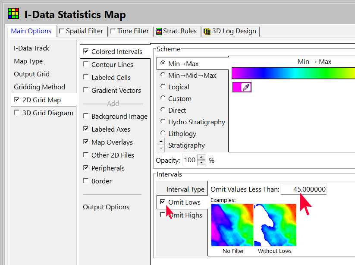Image resolution: width=355 pixels, height=265 pixels.
Task: Decrease opacity with the down stepper arrow
Action: point(201,163)
